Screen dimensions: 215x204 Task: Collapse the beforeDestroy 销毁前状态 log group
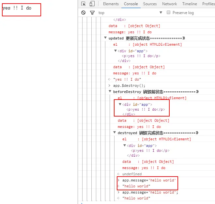click(110, 91)
